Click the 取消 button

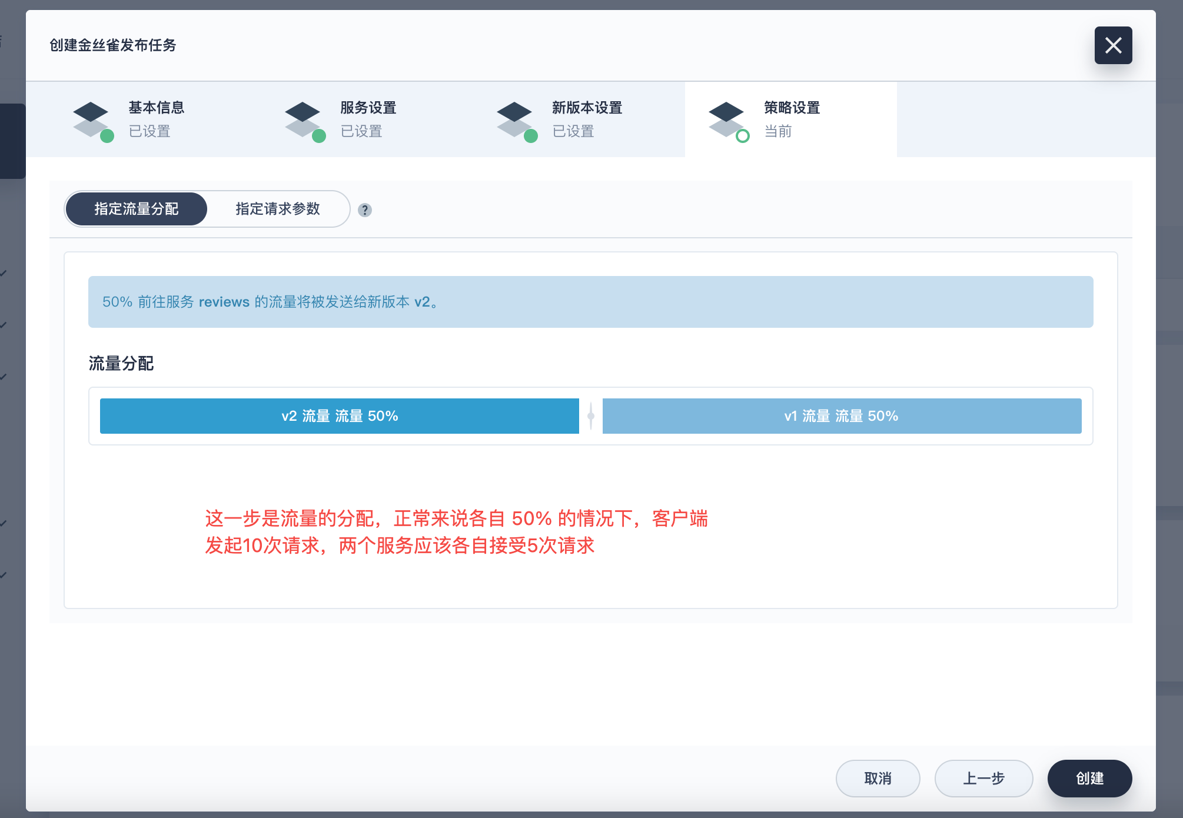pyautogui.click(x=878, y=779)
